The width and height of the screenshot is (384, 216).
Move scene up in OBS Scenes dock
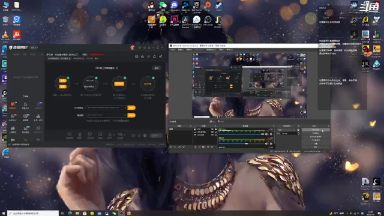(x=179, y=147)
